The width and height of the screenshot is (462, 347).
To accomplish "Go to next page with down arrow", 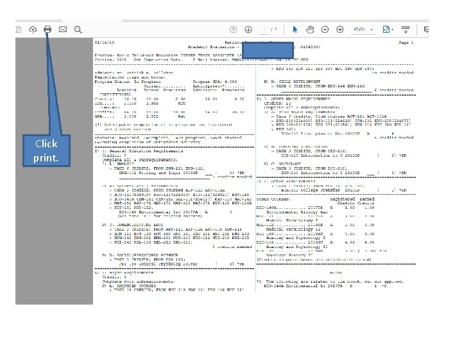I will [248, 29].
